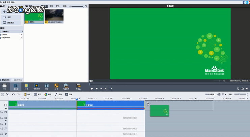Open the display options dropdown arrow
Image resolution: width=250 pixels, height=137 pixels.
point(225,95)
